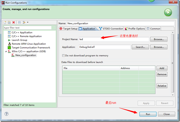Open the STDIO Connection tab
Image resolution: width=180 pixels, height=122 pixels.
point(111,29)
